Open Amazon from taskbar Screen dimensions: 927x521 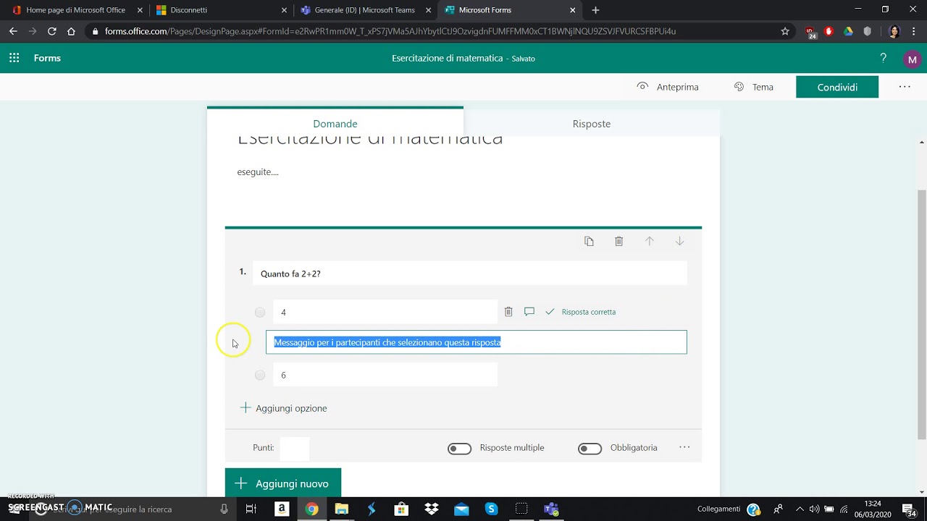[282, 509]
